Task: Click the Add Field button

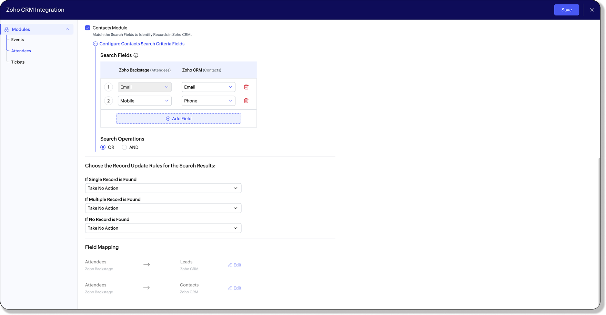Action: 179,119
